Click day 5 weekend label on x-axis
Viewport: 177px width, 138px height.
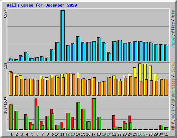(32, 134)
